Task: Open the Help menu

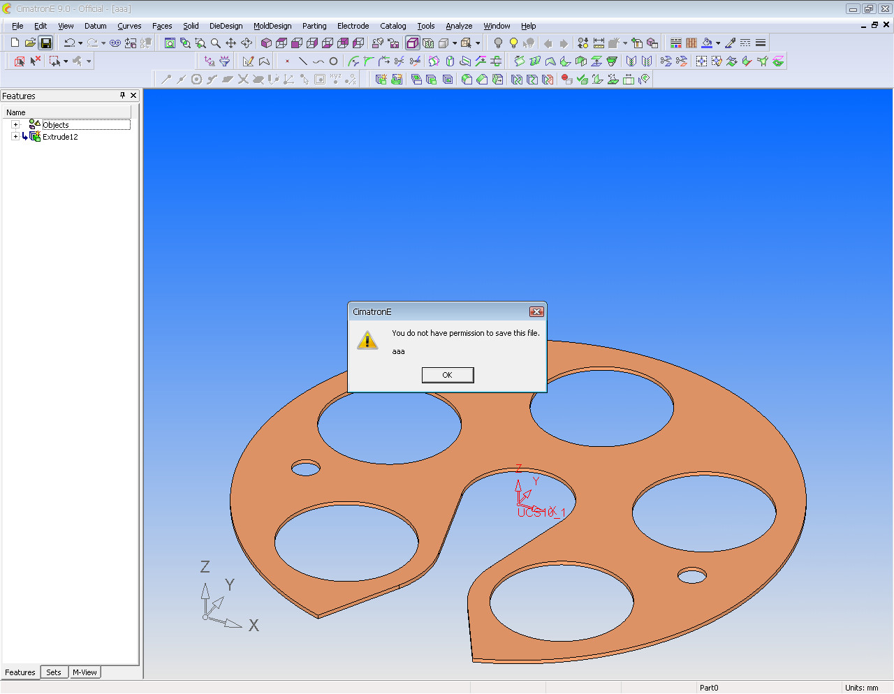Action: click(x=529, y=26)
